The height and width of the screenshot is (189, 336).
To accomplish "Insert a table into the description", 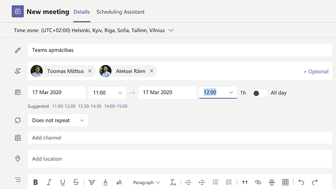I will point(285,182).
